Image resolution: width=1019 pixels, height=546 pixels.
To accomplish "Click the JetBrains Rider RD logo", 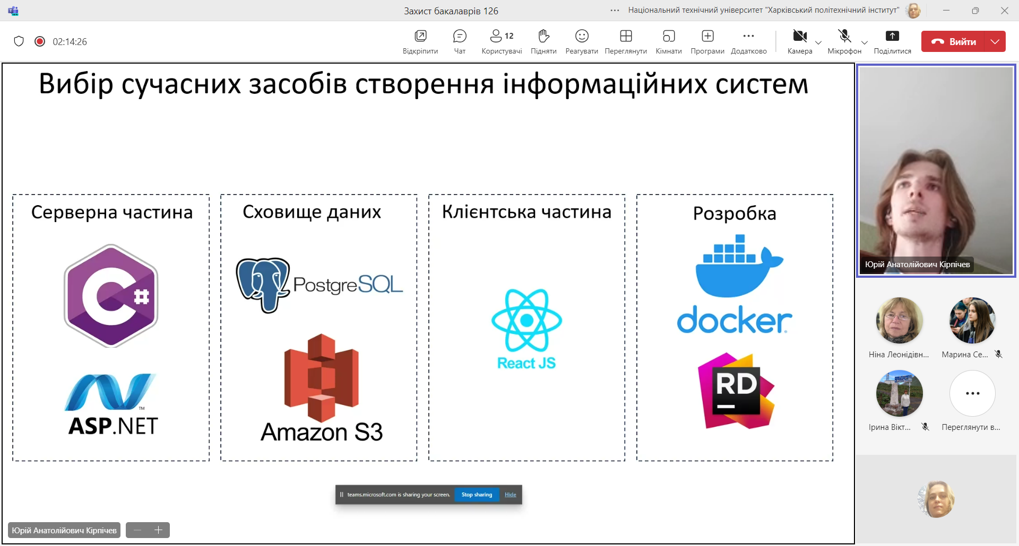I will pos(736,391).
